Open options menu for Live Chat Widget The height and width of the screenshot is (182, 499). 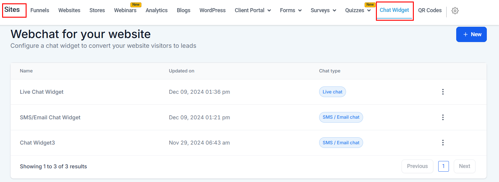(443, 92)
